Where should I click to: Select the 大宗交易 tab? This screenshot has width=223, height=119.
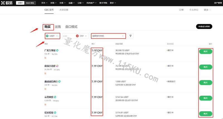point(64,10)
